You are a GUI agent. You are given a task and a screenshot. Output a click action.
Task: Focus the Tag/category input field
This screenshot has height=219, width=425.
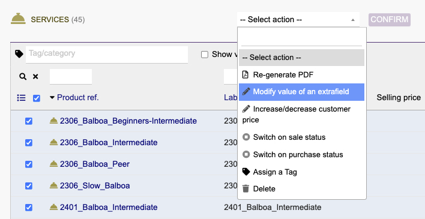click(x=107, y=55)
